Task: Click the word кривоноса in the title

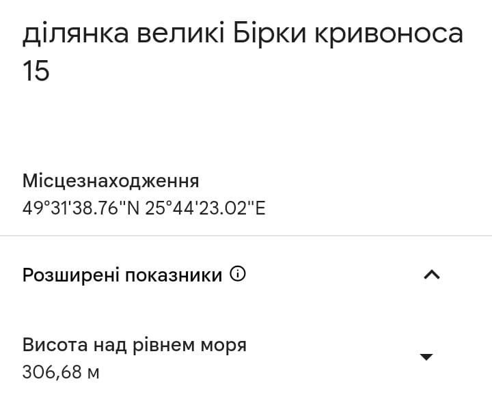Action: 389,35
